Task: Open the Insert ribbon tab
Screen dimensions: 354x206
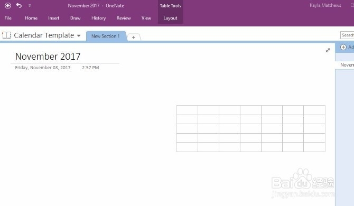Action: click(x=53, y=18)
